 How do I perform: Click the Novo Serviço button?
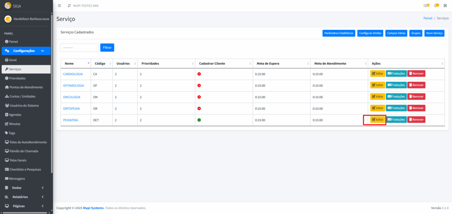[434, 33]
